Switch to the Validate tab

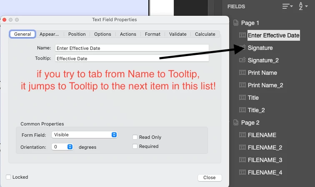click(x=178, y=34)
